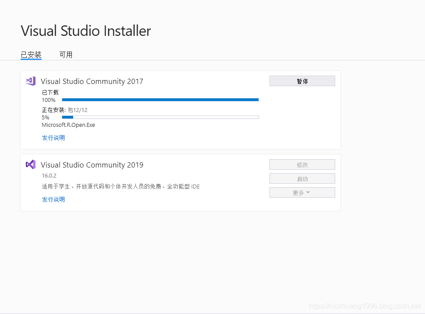The image size is (425, 314).
Task: Open 发行说明 link for Visual Studio 2019
Action: (53, 199)
